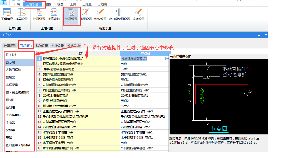Click row number 1 header
Image resolution: width=298 pixels, height=158 pixels.
pos(39,58)
